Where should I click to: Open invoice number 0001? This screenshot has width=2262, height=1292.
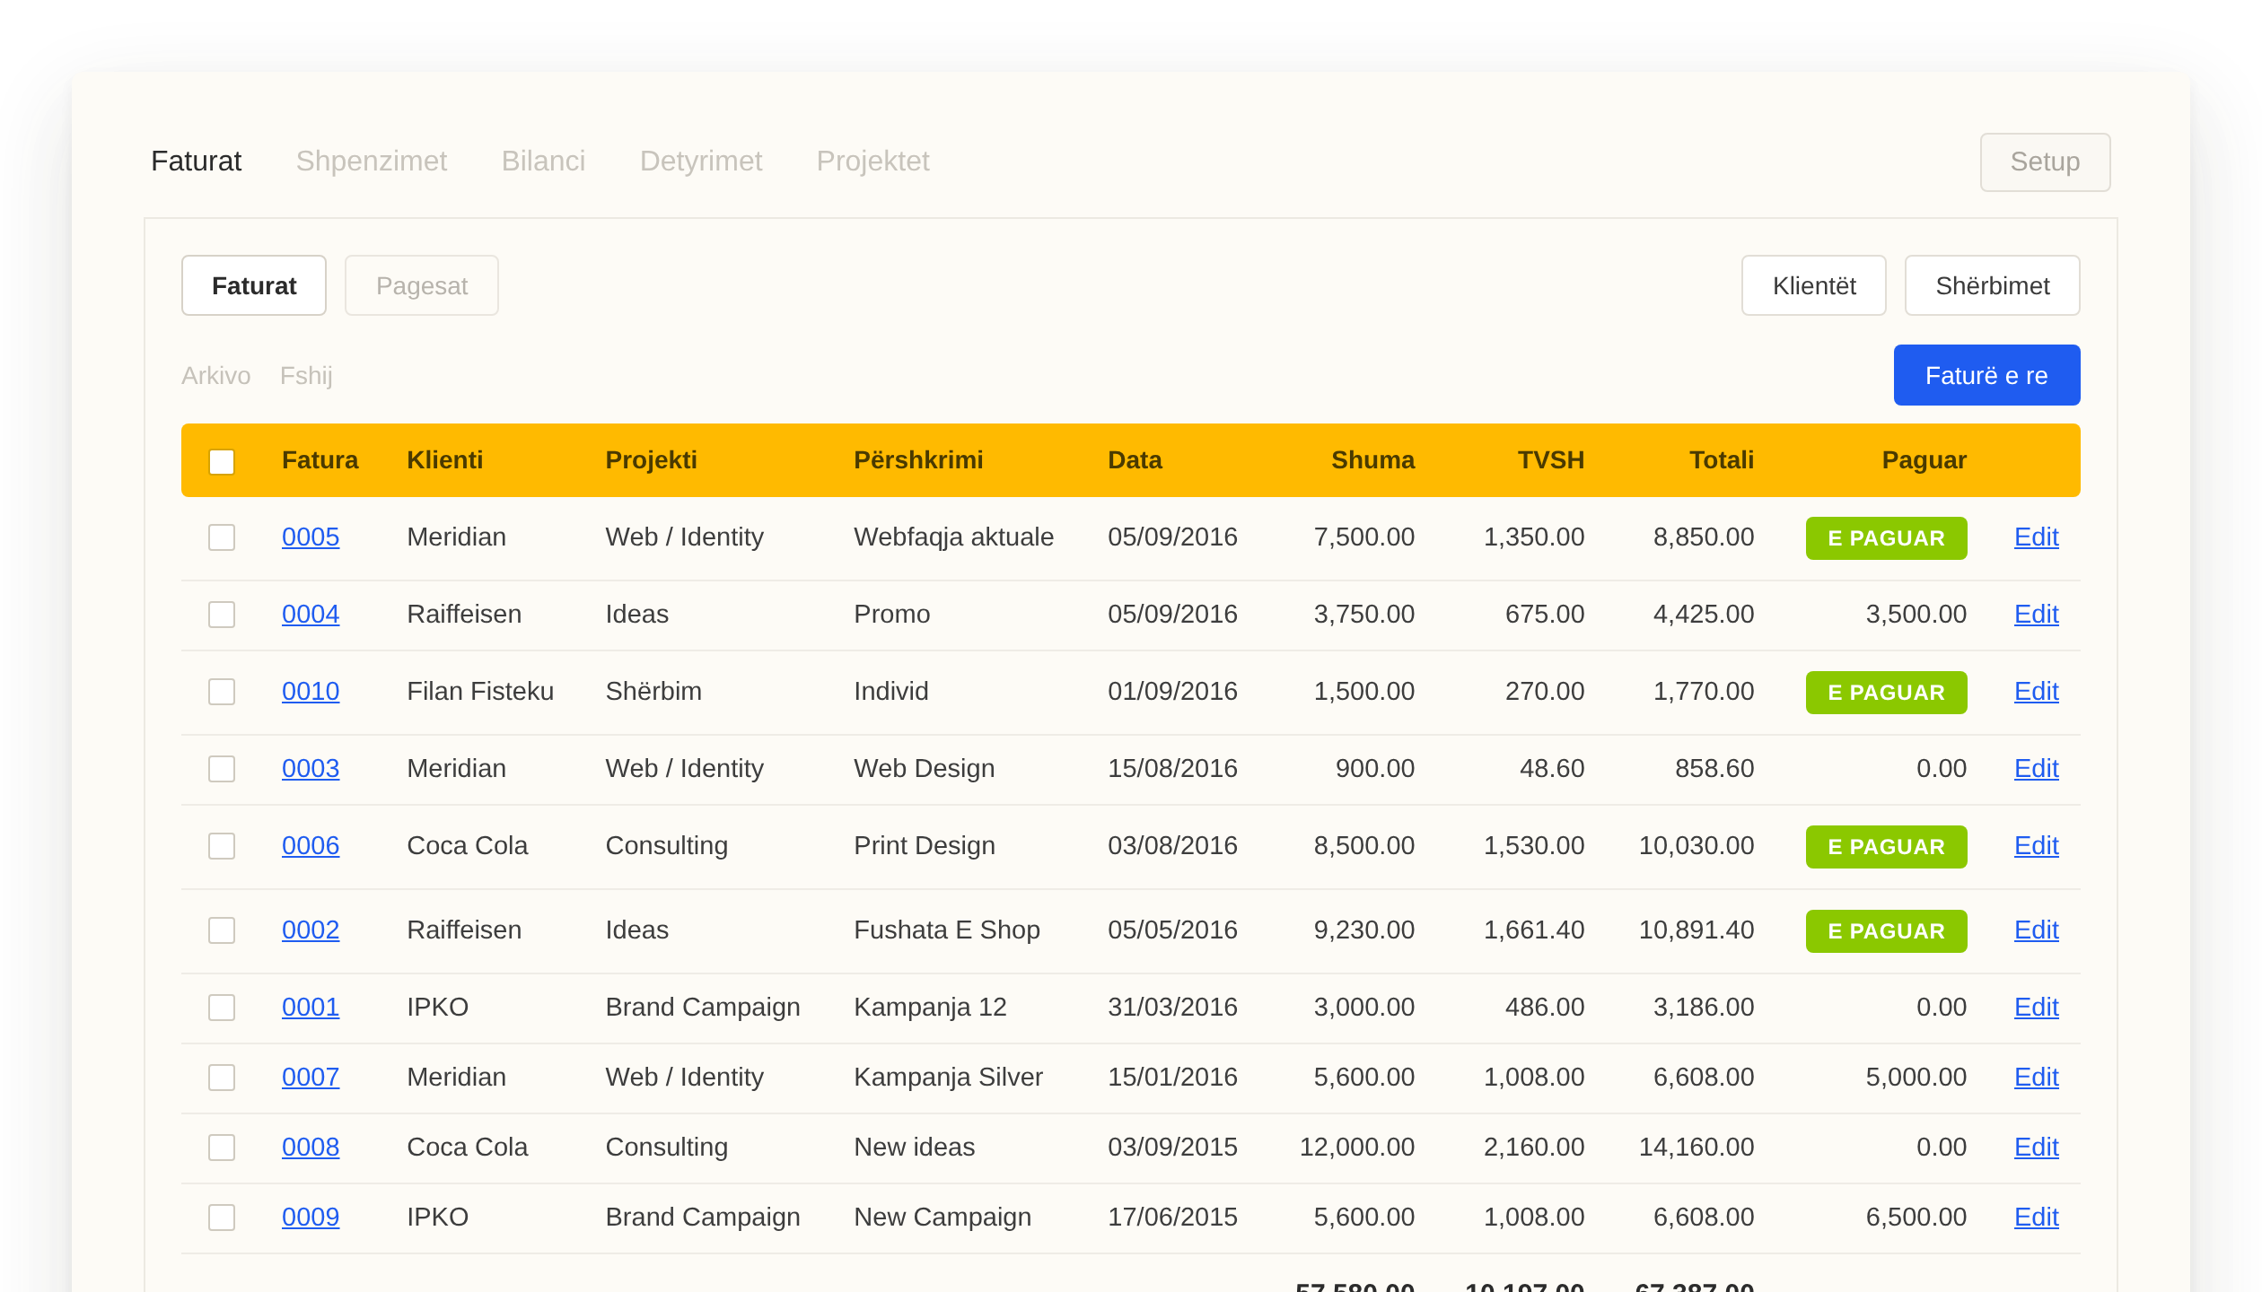click(311, 1007)
